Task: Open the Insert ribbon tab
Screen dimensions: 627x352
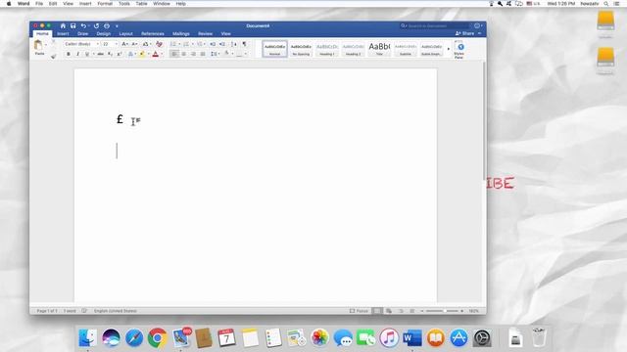Action: pos(63,34)
